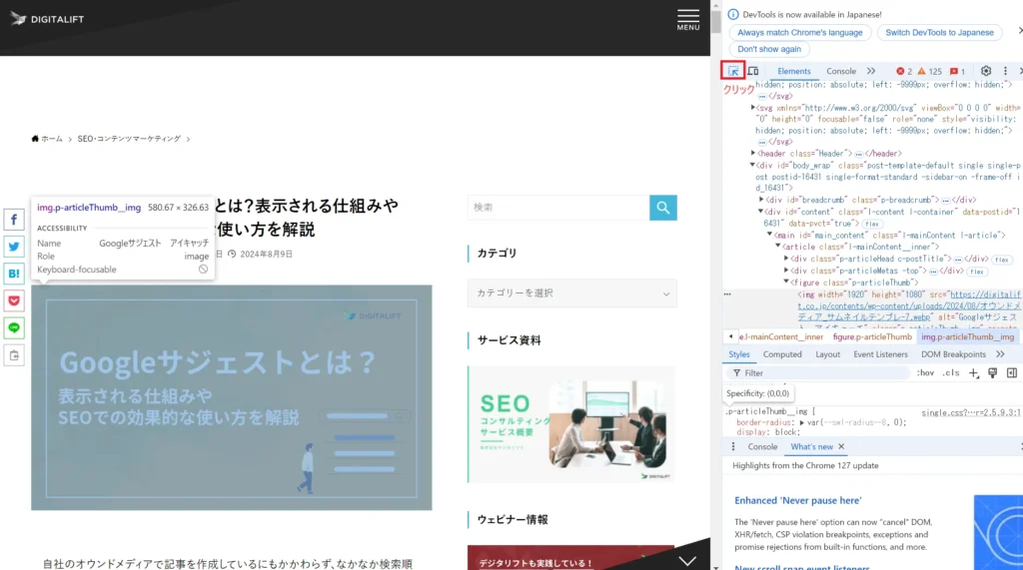Screen dimensions: 1023x570
Task: Select figure.p-articleThumb in the breadcrumb bar
Action: point(871,336)
